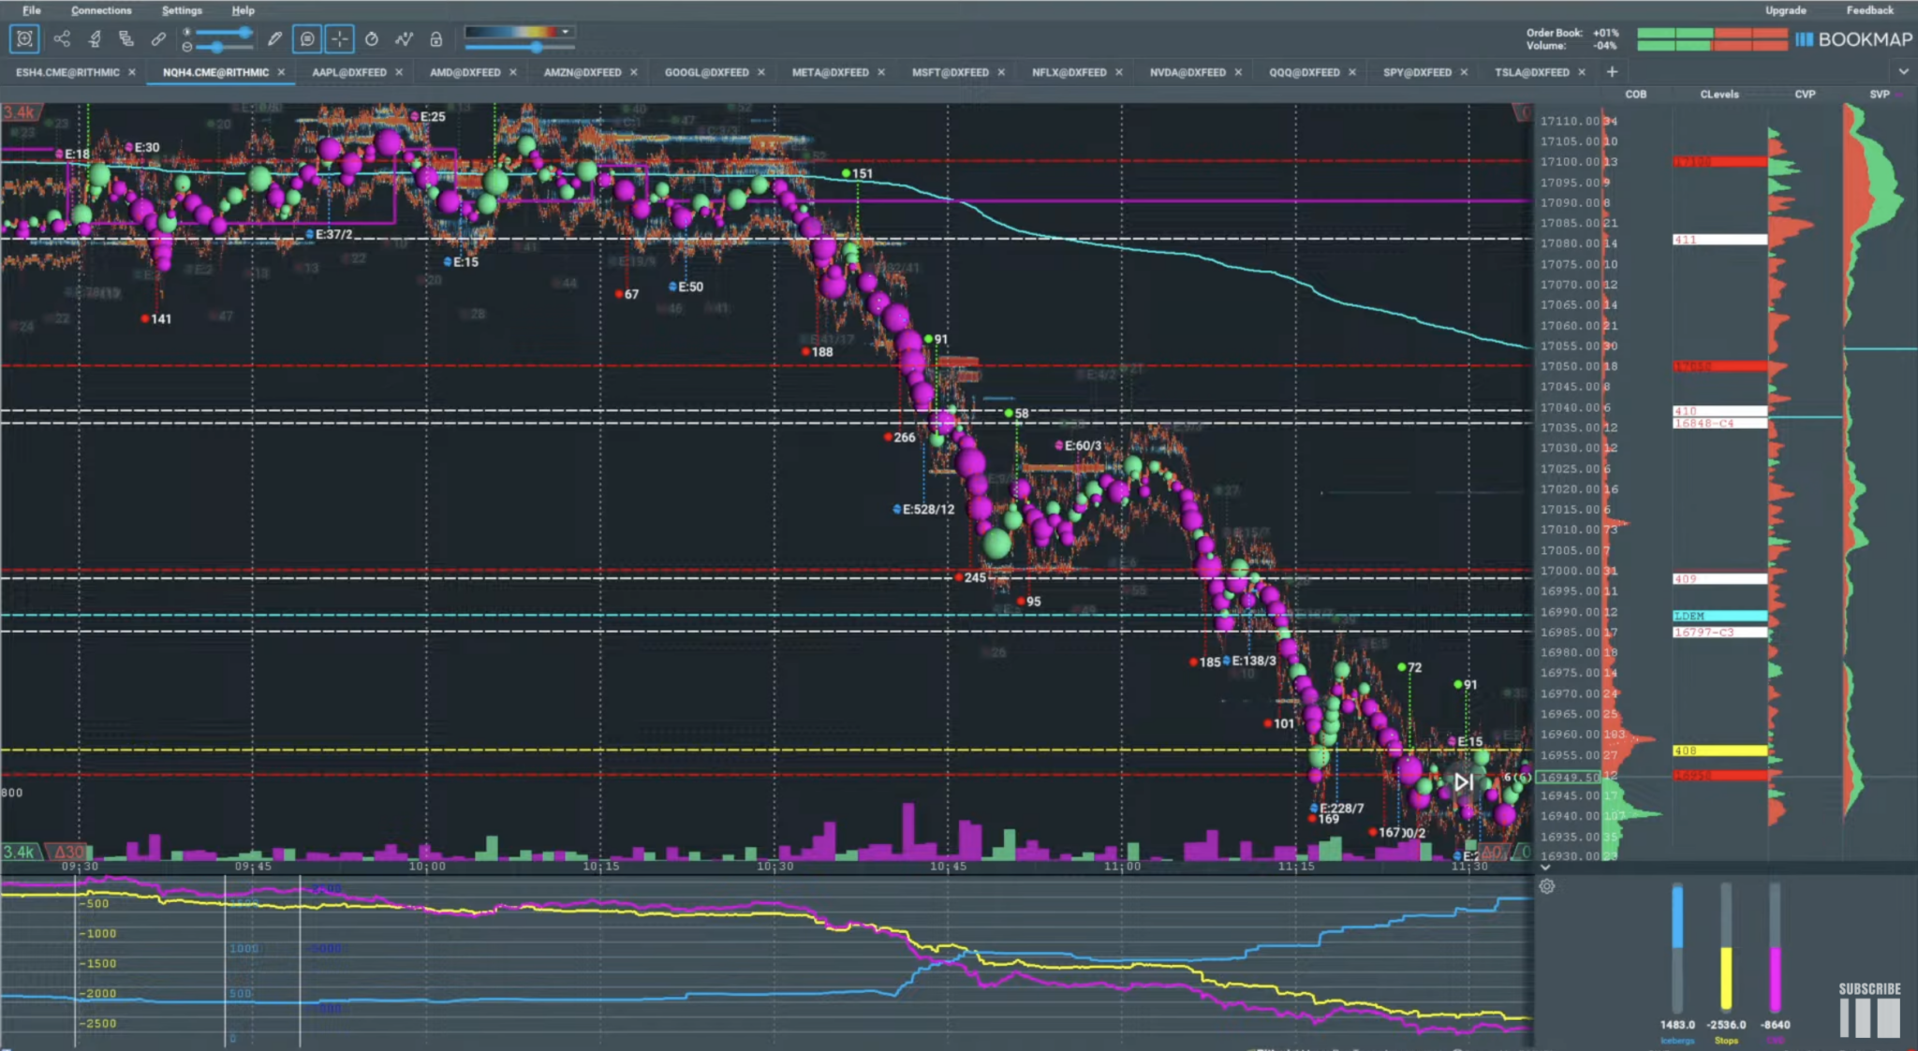Image resolution: width=1918 pixels, height=1051 pixels.
Task: Add a new tab with plus button
Action: [1612, 72]
